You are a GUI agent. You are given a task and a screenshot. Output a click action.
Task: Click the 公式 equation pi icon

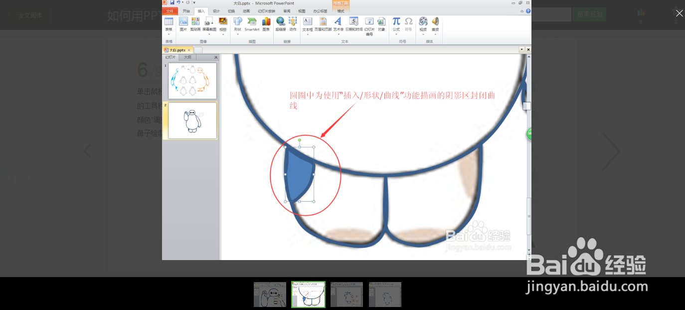[396, 21]
